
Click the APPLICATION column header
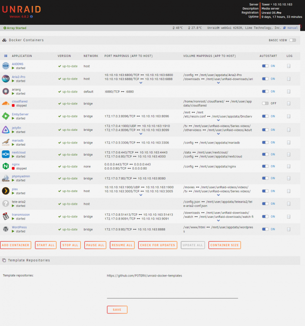(22, 56)
